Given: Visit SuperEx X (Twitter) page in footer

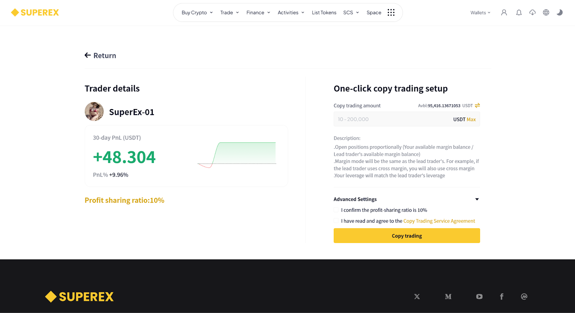Looking at the screenshot, I should click(417, 296).
